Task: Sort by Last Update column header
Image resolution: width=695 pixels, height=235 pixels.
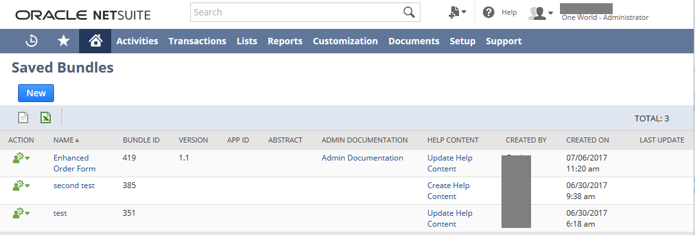Action: (x=662, y=140)
